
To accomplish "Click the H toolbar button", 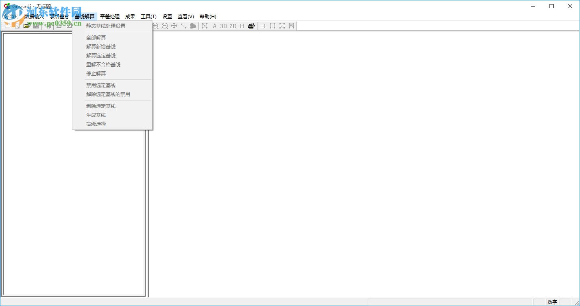I will pos(242,26).
